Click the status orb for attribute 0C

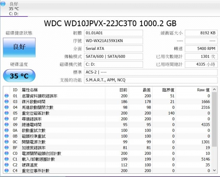pyautogui.click(x=6, y=142)
